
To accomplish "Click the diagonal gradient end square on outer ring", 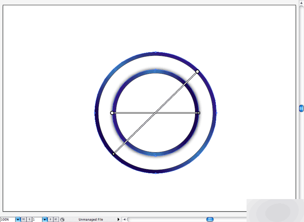I will pos(114,154).
